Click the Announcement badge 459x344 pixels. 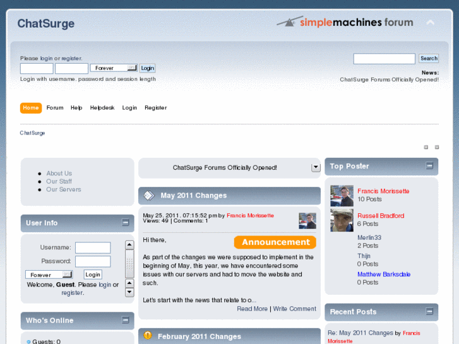click(x=275, y=242)
